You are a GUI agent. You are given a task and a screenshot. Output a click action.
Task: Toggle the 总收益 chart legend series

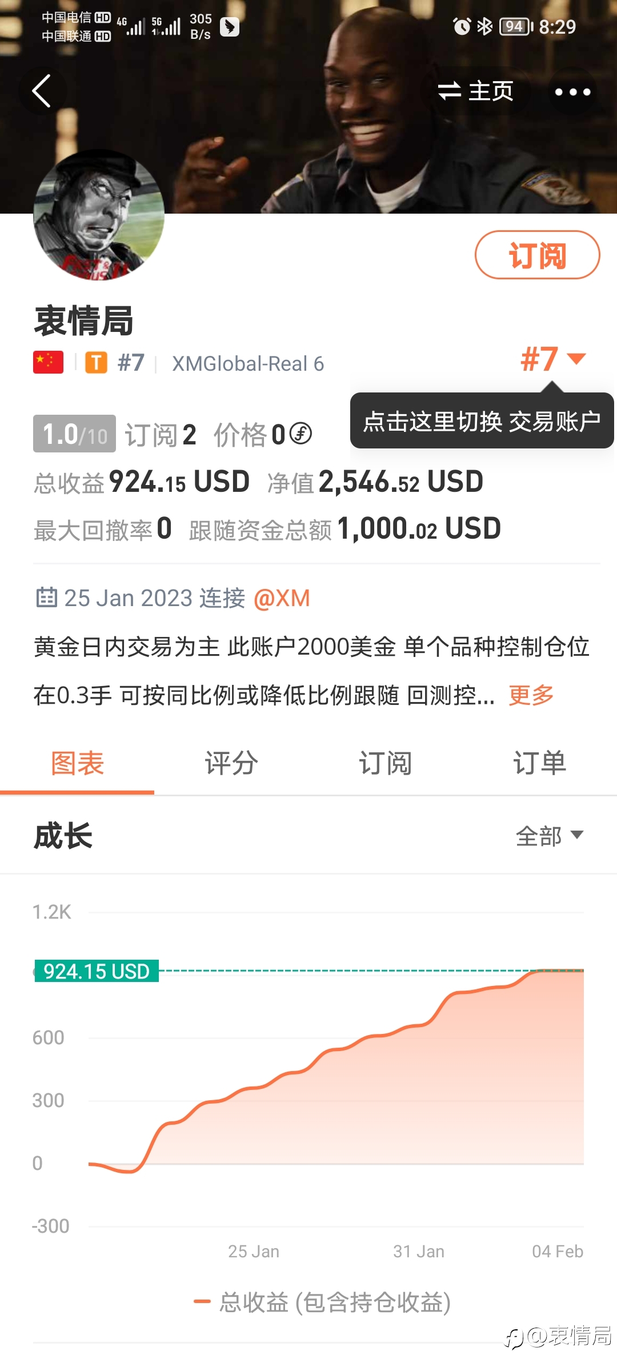click(x=322, y=1302)
